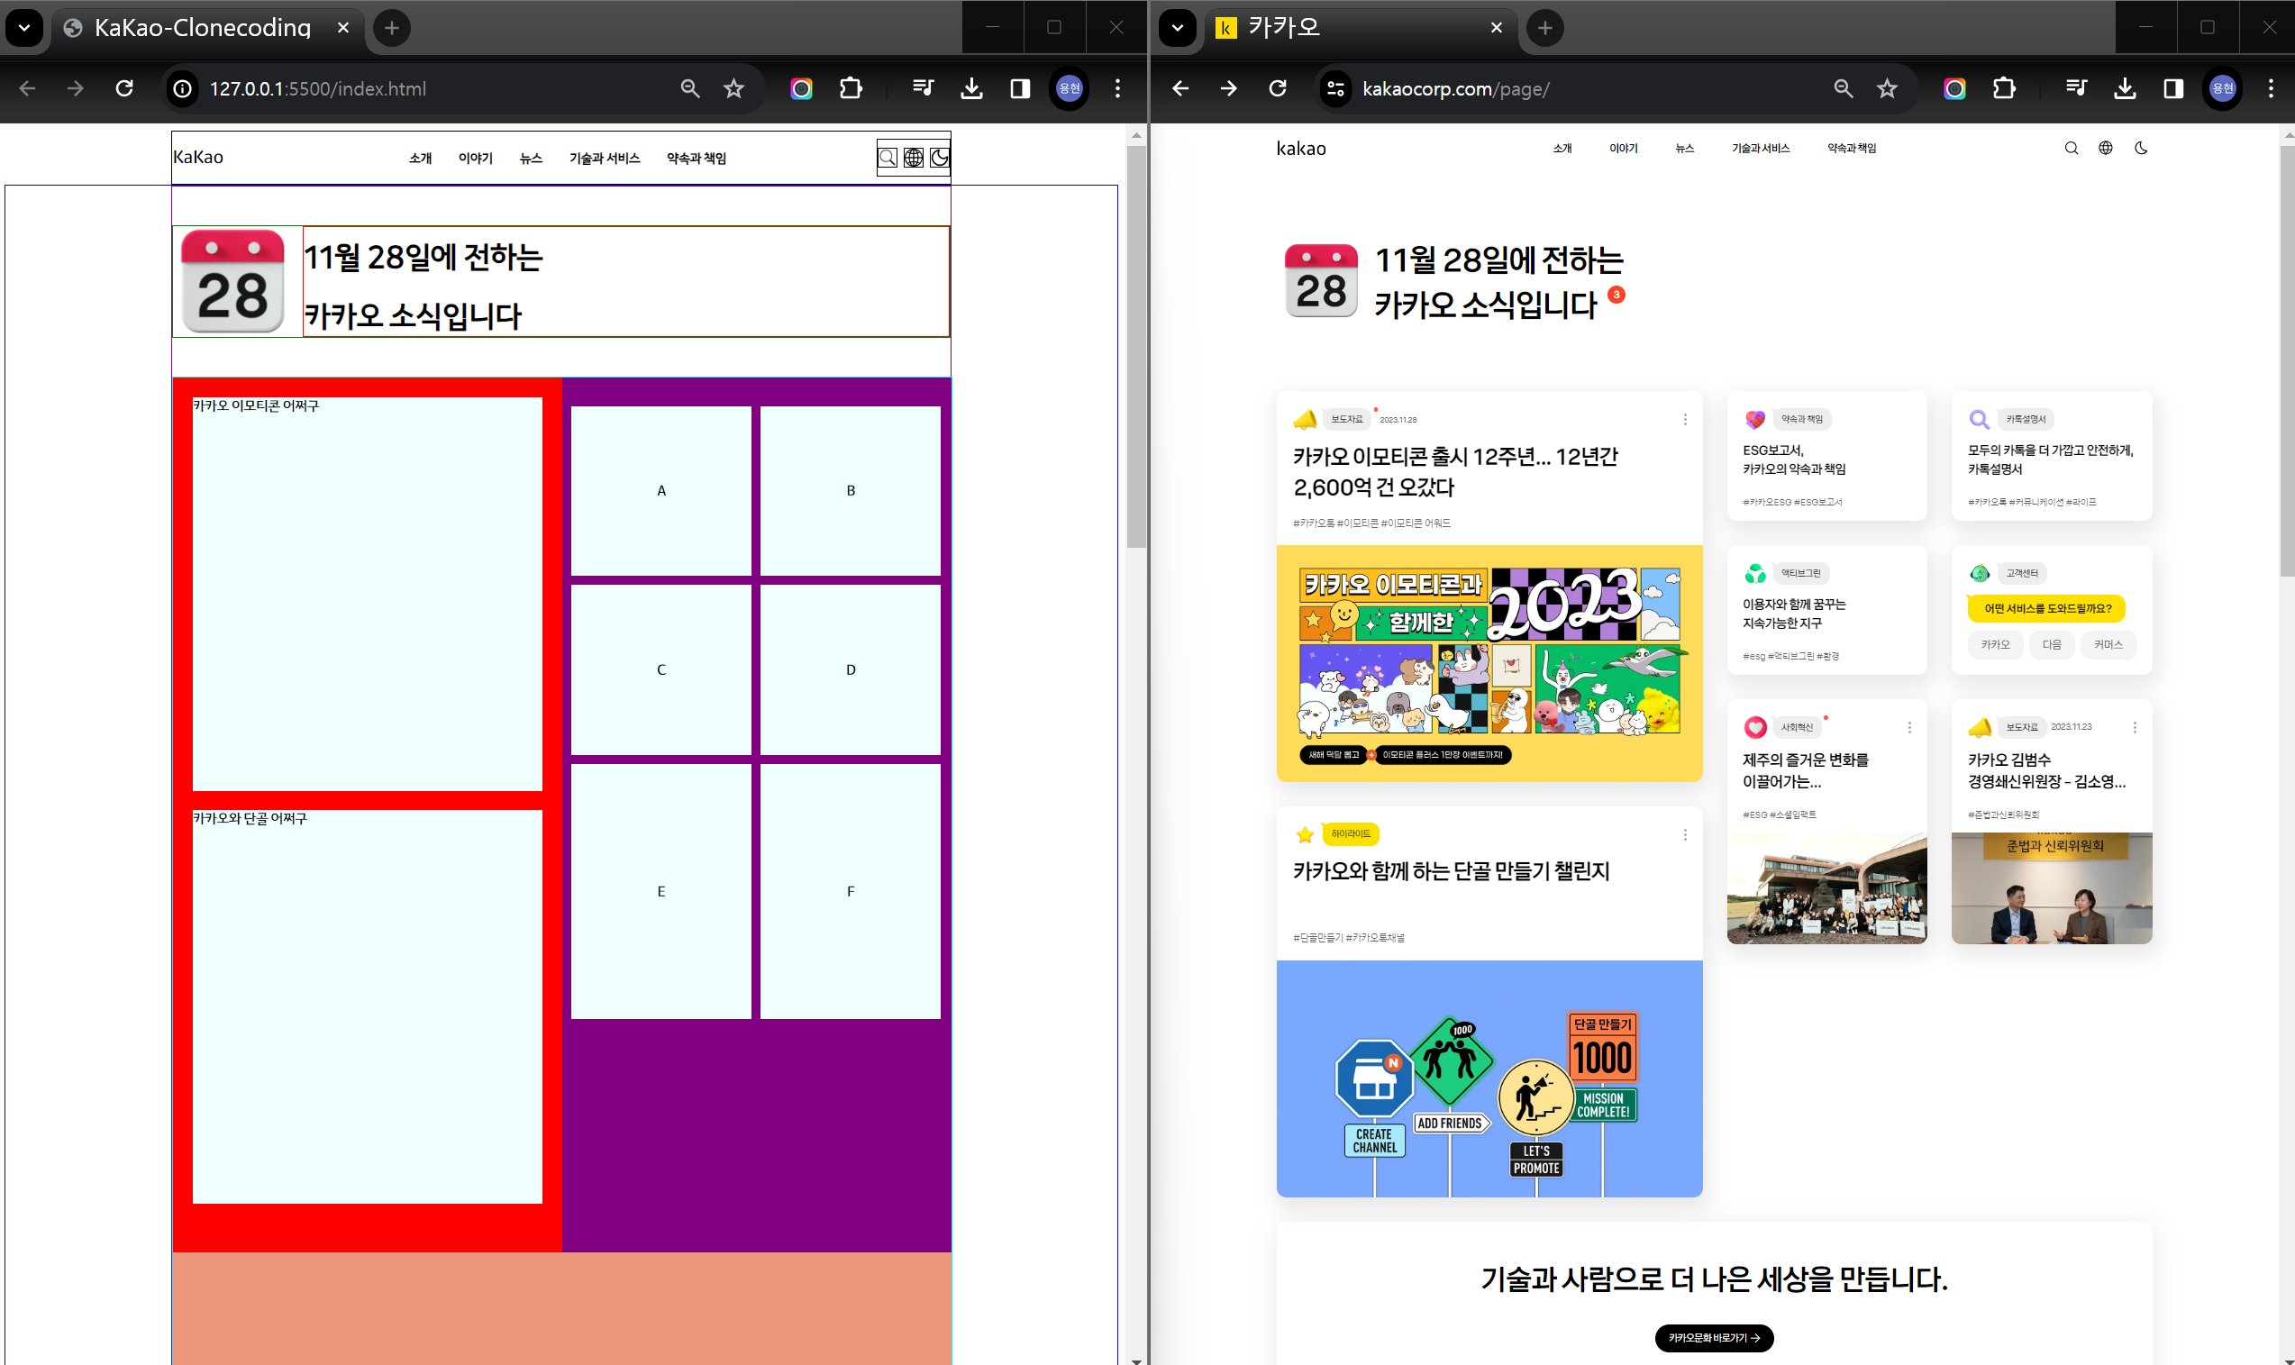Open the options menu on the 카카오 이모티콘 card

point(1685,420)
